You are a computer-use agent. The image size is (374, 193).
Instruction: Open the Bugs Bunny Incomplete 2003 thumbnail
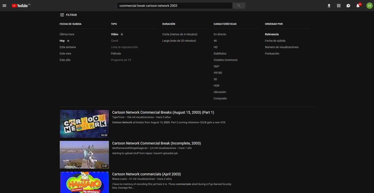[84, 155]
